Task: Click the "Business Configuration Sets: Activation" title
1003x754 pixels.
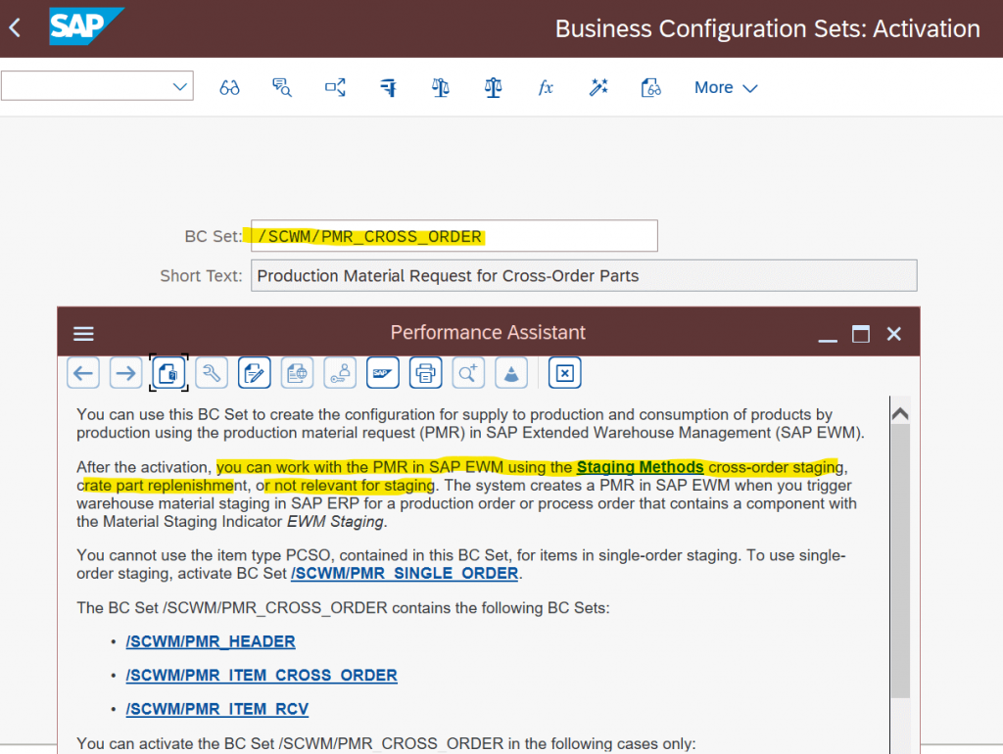Action: pos(767,28)
